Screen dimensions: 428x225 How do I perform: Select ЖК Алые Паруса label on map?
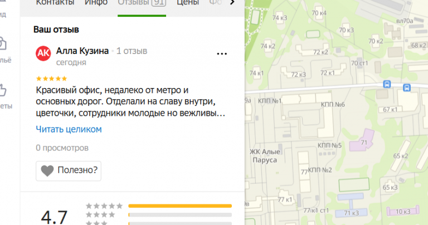pyautogui.click(x=265, y=156)
